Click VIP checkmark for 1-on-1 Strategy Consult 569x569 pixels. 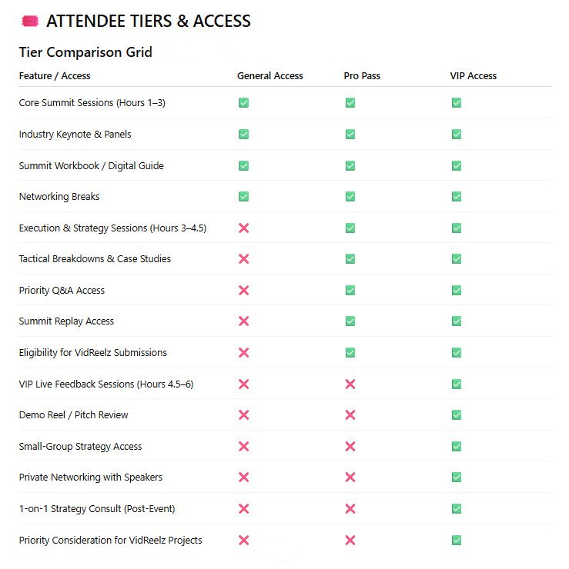point(457,509)
